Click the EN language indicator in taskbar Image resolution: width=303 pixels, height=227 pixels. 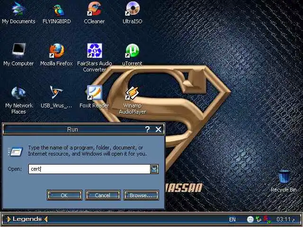(232, 219)
